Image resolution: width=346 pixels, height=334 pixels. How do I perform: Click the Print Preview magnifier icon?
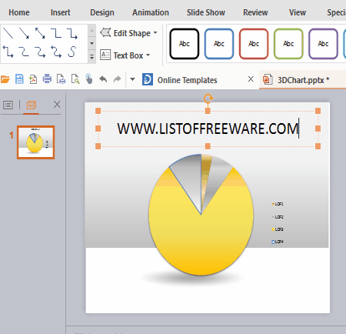tap(75, 79)
